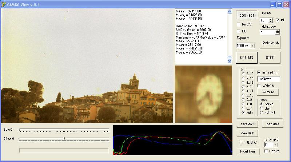Viewport: 291px width, 162px height.
Task: Enable the Cooling checkbox
Action: (266, 151)
